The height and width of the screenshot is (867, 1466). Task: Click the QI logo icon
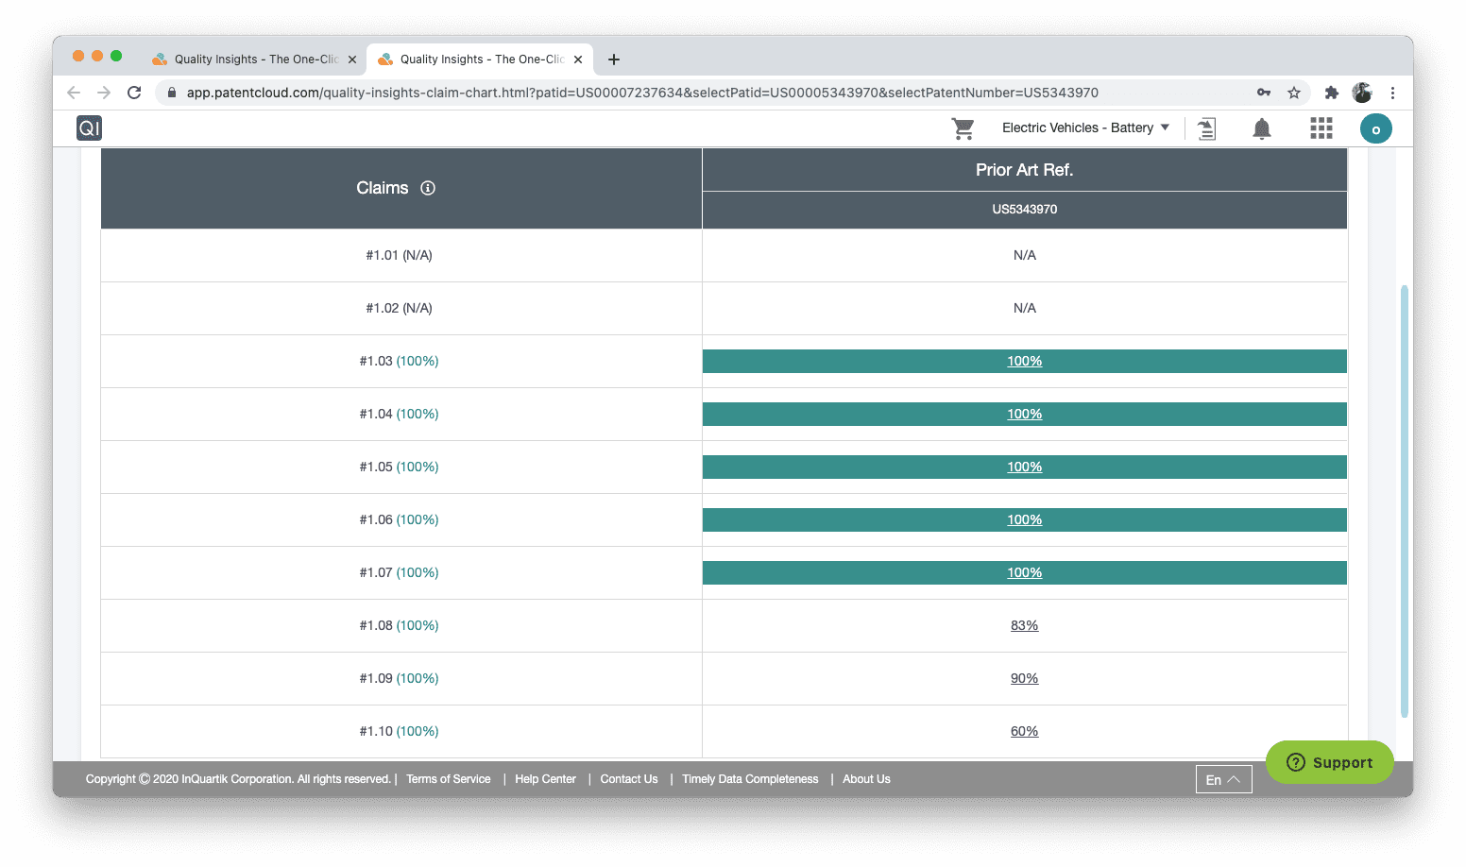tap(89, 128)
